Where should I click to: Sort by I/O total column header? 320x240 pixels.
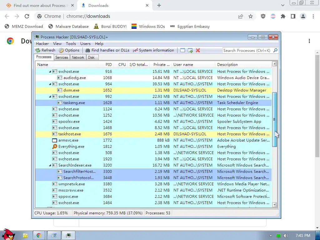click(x=138, y=65)
